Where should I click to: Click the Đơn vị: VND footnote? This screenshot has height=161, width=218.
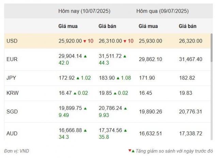pos(17,151)
